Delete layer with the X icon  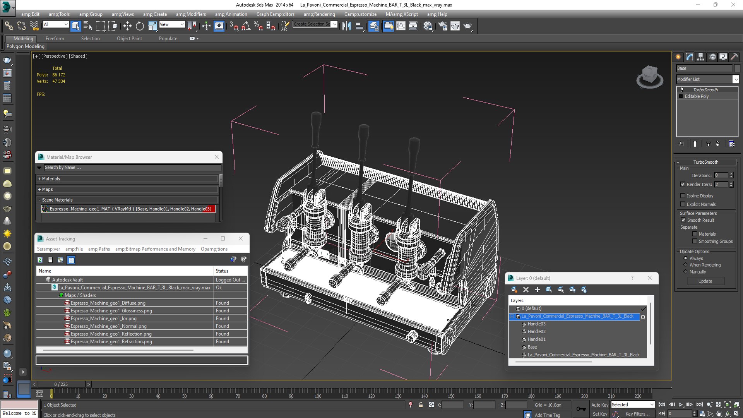[x=526, y=290]
